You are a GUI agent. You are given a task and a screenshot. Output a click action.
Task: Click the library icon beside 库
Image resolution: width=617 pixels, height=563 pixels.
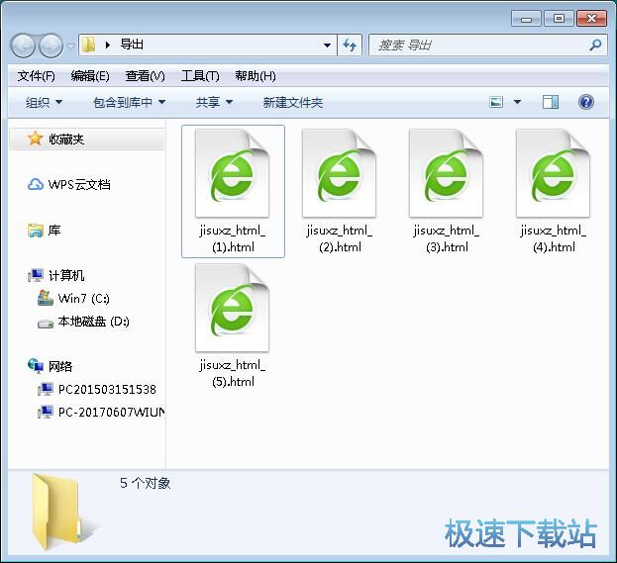36,231
